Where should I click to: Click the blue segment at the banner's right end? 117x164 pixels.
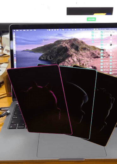click(x=108, y=14)
